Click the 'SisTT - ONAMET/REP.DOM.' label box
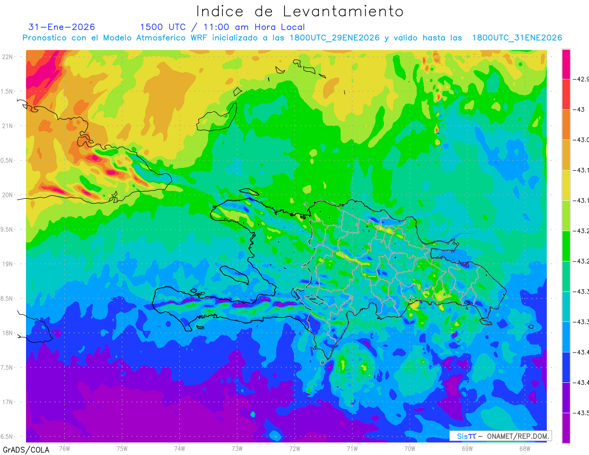 coord(501,436)
